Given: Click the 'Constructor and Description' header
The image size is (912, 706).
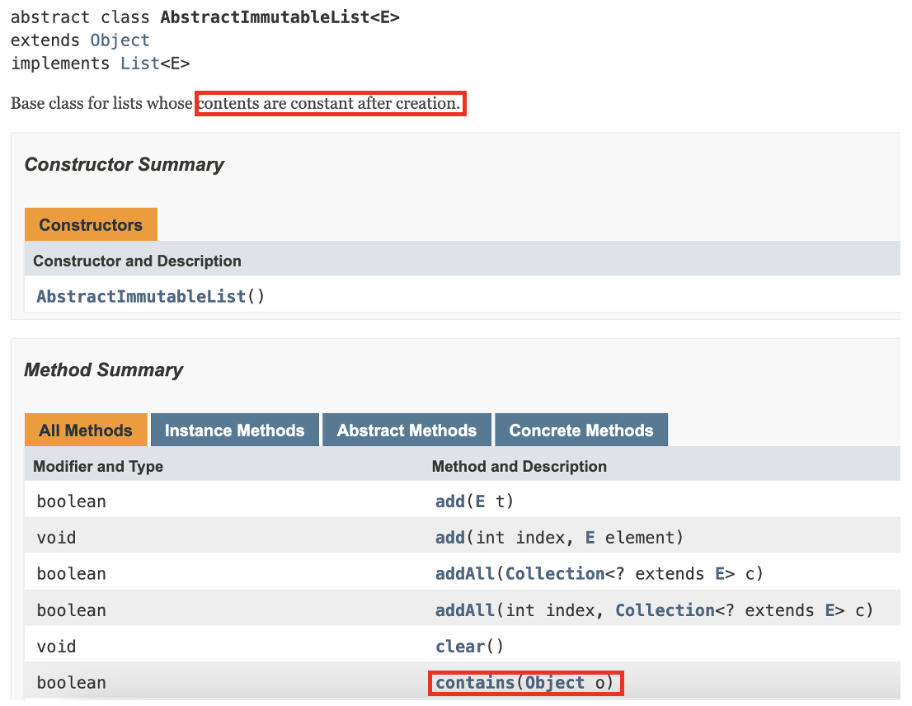Looking at the screenshot, I should pyautogui.click(x=137, y=261).
